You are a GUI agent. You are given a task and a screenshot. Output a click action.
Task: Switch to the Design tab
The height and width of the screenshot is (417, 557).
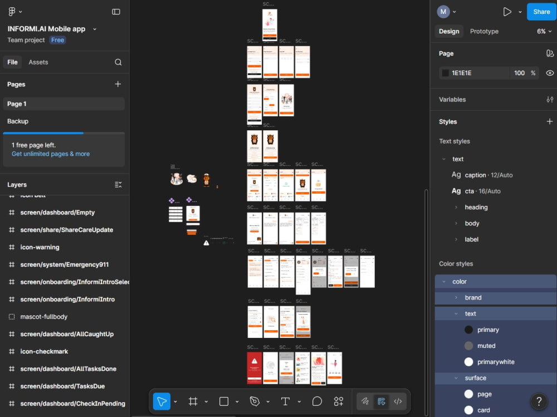449,31
